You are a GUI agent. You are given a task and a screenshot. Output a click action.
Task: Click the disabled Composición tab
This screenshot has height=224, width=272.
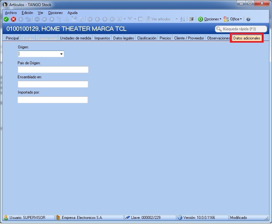47,38
